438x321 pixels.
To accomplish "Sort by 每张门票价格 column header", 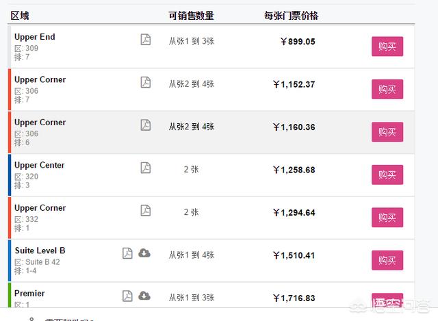I will click(291, 16).
